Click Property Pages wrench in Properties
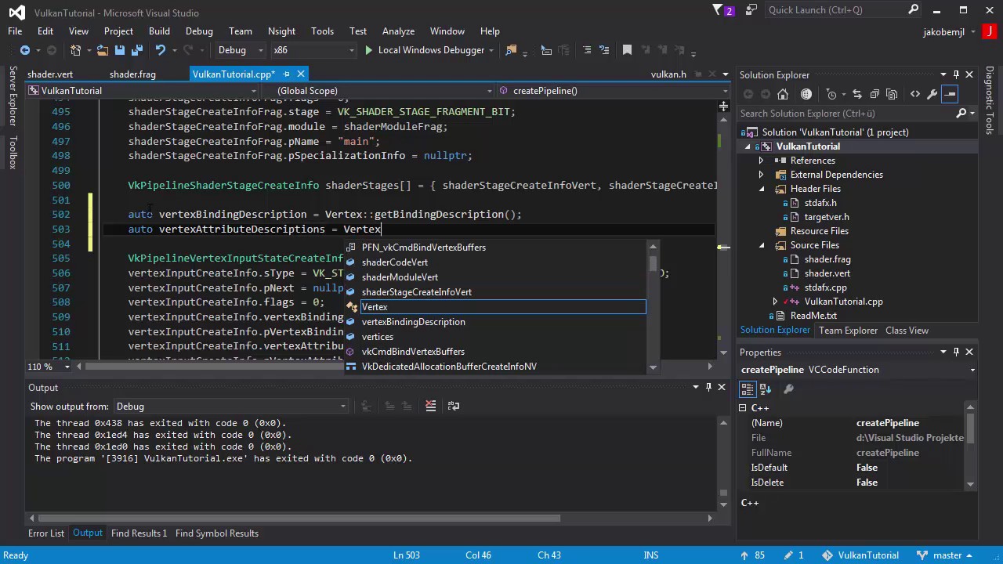The width and height of the screenshot is (1003, 564). pyautogui.click(x=788, y=389)
